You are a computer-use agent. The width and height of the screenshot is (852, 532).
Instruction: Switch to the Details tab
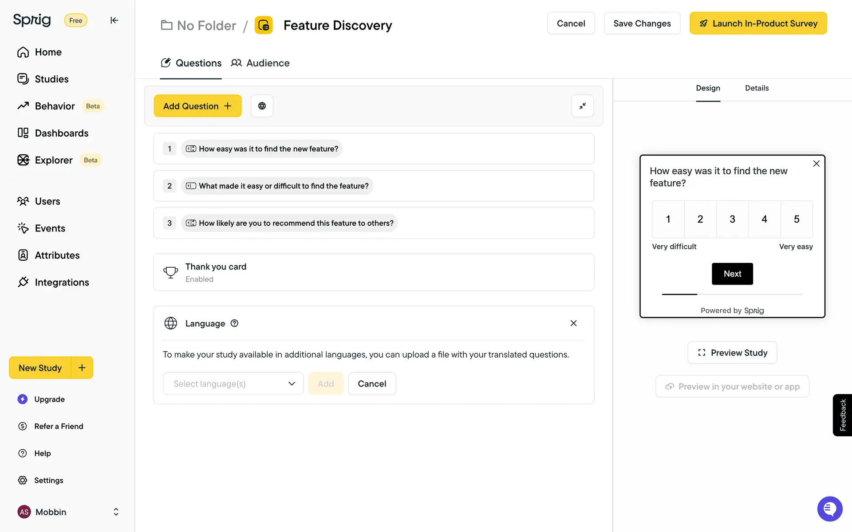(757, 88)
